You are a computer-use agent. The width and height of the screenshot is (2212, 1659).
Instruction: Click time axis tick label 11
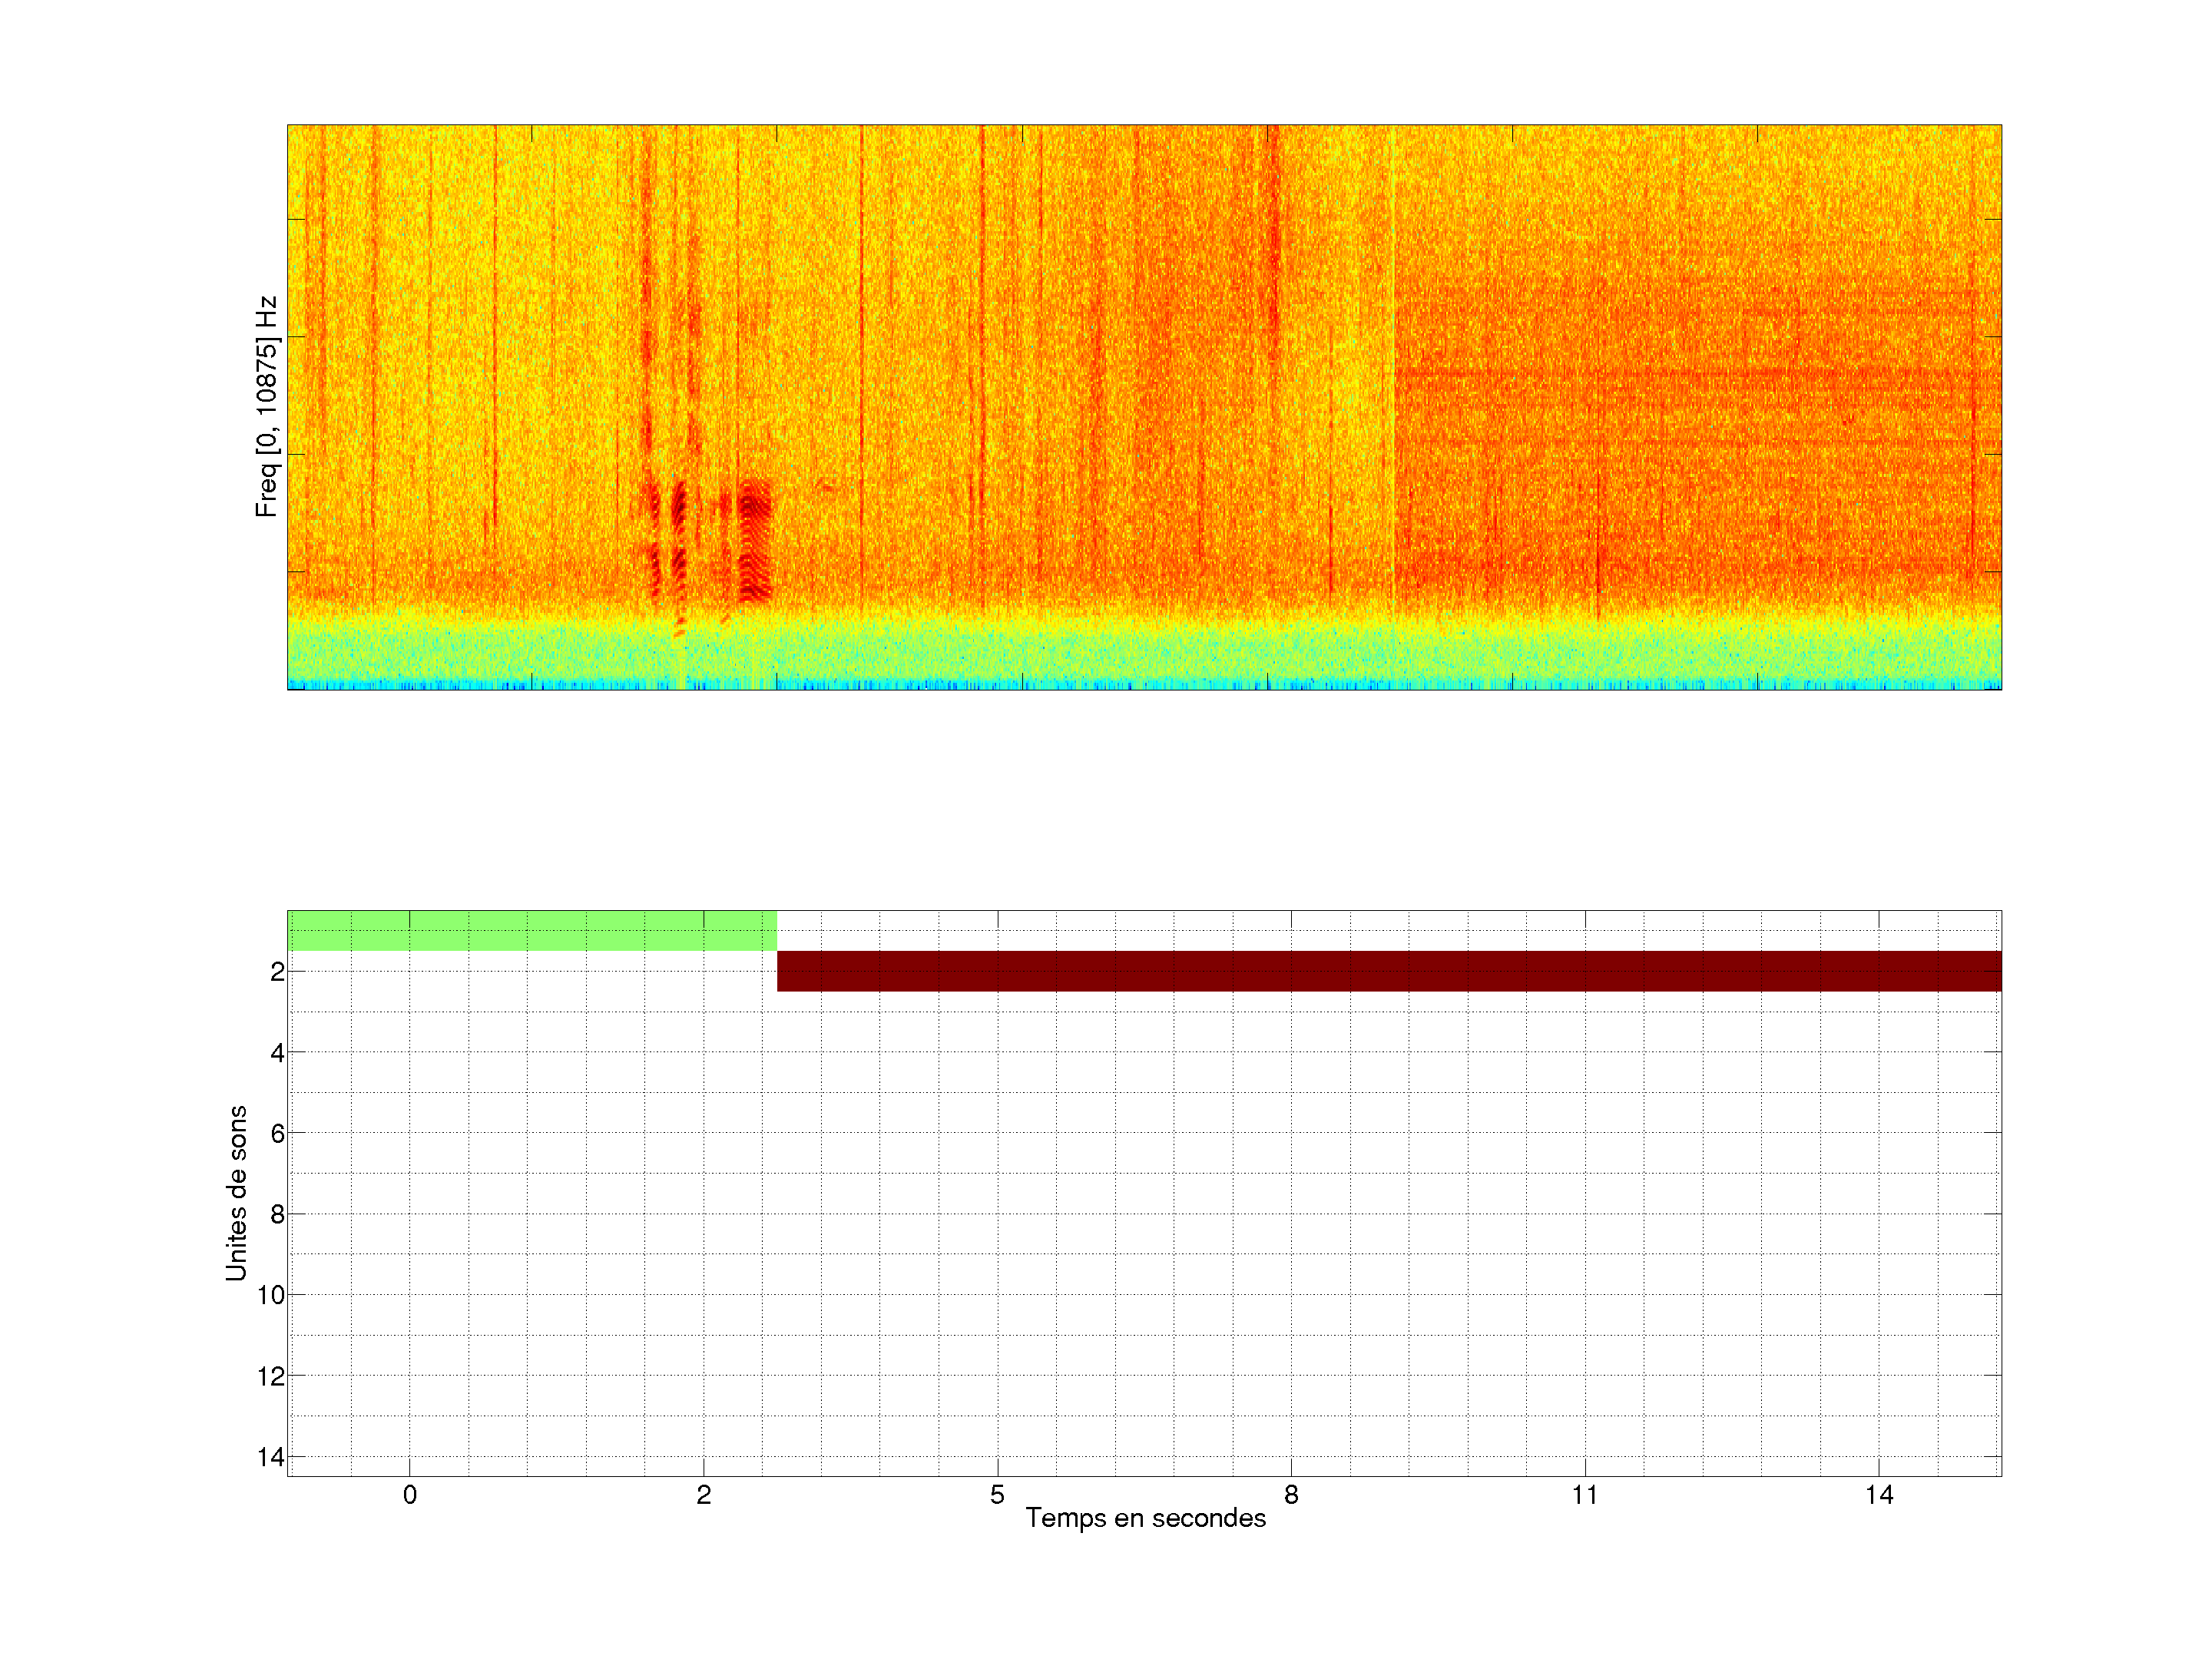coord(1584,1495)
